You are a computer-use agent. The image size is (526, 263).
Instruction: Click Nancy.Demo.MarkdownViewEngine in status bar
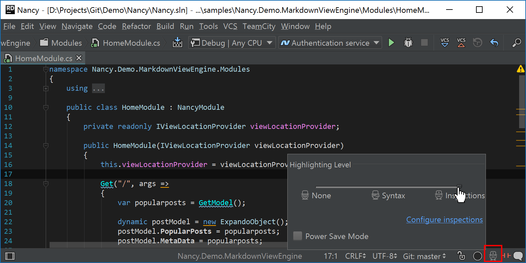(x=240, y=256)
